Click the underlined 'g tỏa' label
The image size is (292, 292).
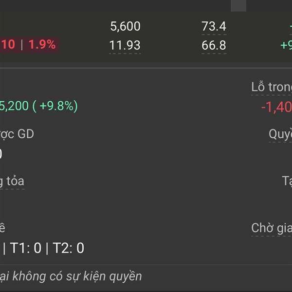12,181
